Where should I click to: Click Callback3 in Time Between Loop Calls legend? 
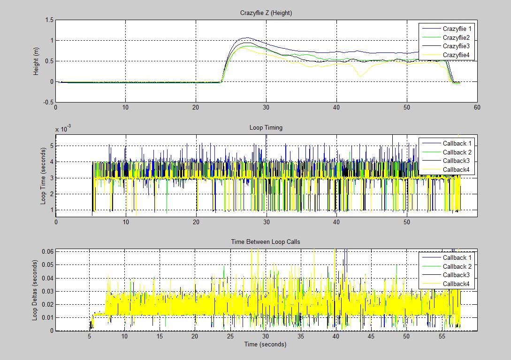tap(456, 275)
